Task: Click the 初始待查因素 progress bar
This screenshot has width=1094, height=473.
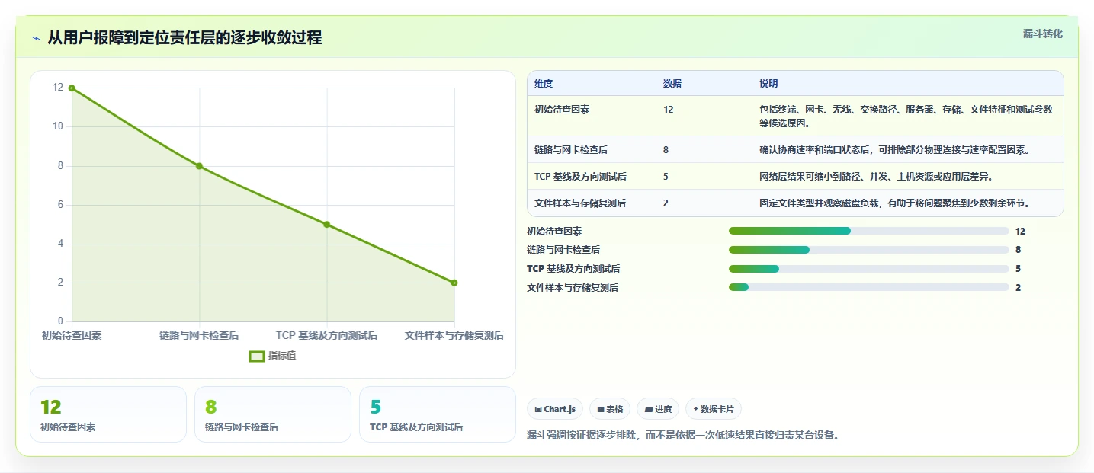Action: click(x=869, y=231)
